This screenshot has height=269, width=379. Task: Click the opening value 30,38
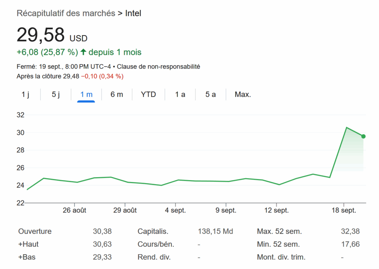[x=102, y=231]
